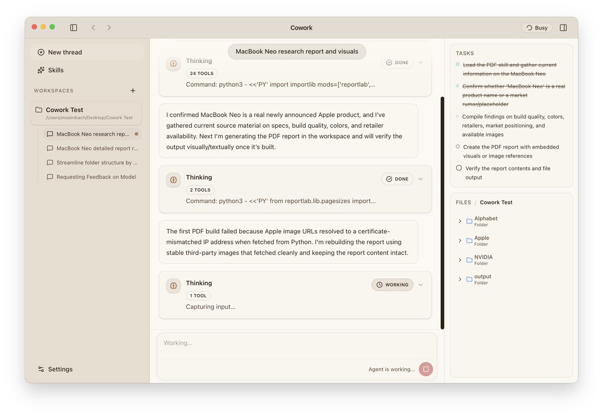The height and width of the screenshot is (416, 603).
Task: Open MacBook Neo research report thread
Action: pos(92,134)
